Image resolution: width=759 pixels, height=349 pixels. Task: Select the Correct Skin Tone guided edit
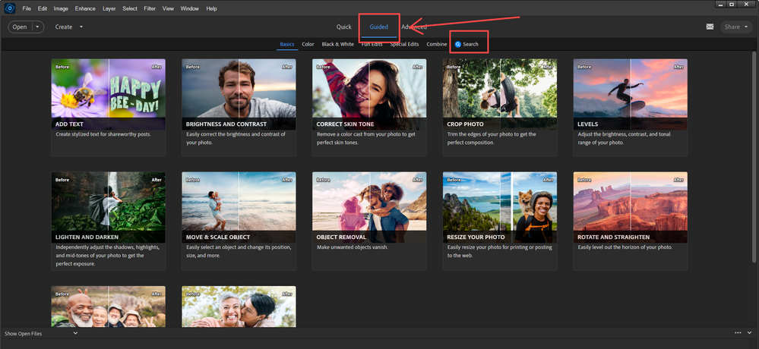coord(369,95)
